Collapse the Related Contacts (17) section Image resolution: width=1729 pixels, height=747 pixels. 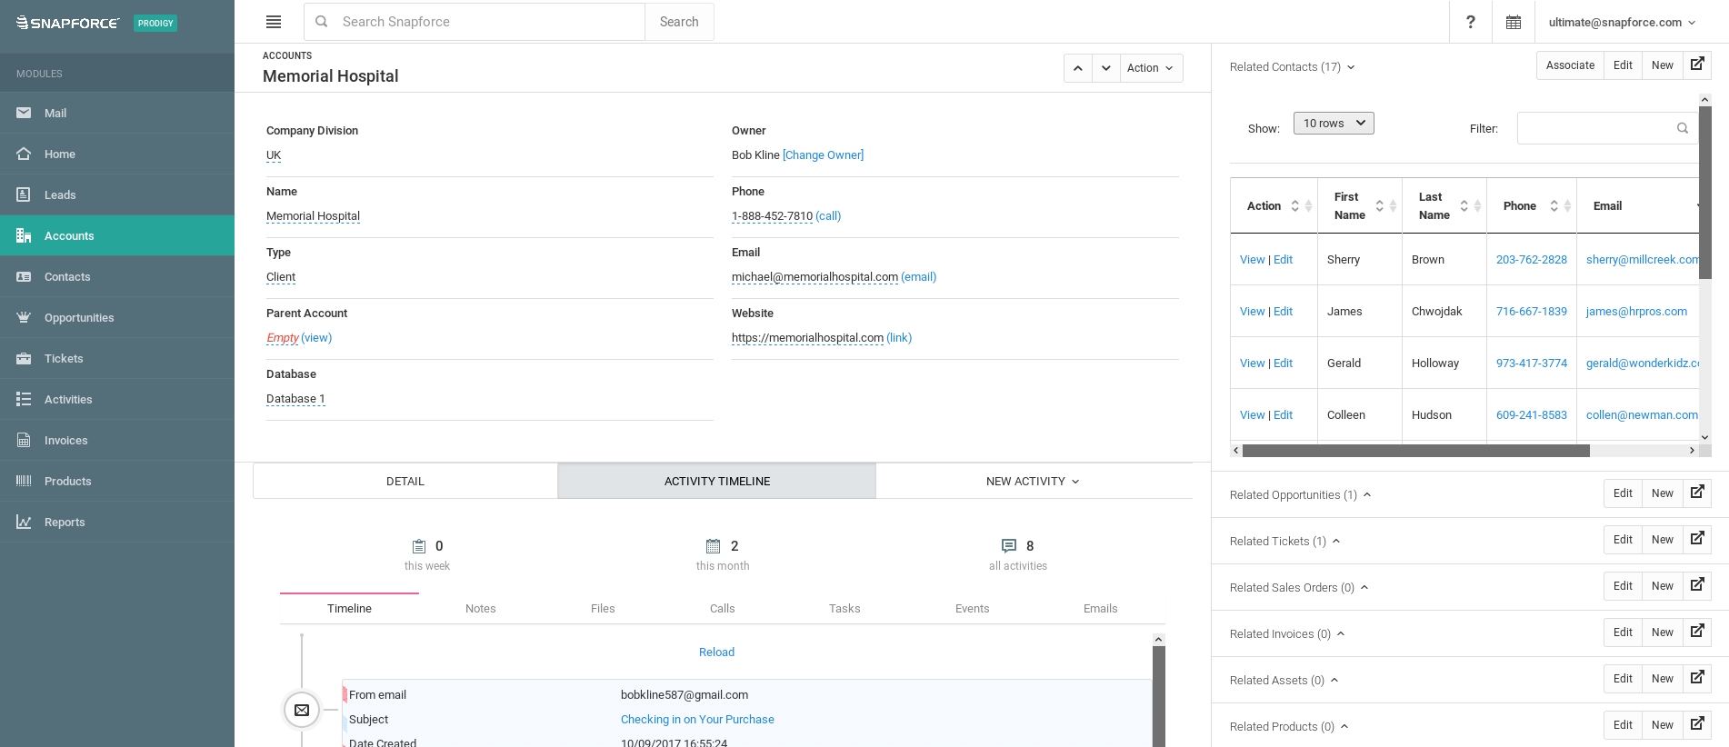click(1292, 67)
